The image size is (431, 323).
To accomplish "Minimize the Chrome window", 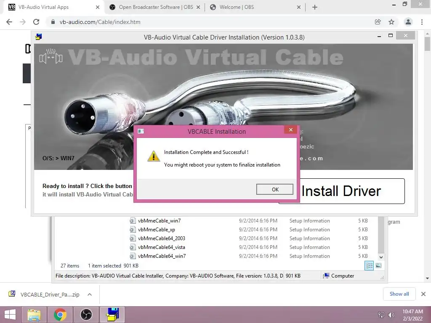I will pos(394,4).
